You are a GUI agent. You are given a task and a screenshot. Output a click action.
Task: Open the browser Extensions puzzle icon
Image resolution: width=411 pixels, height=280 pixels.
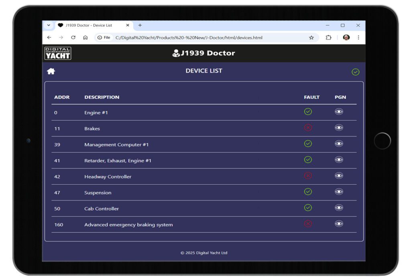pos(328,38)
